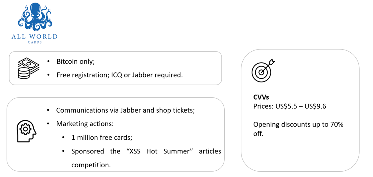Click the word 'off.' in the CVVs box
373x177 pixels.
coord(258,134)
